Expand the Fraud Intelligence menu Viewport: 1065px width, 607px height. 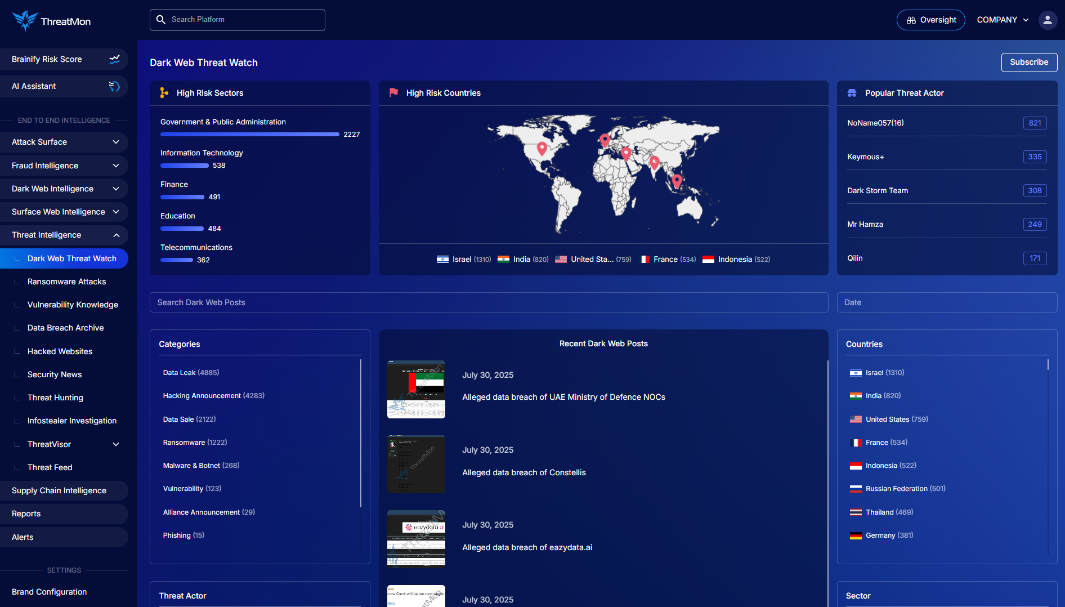pos(64,166)
